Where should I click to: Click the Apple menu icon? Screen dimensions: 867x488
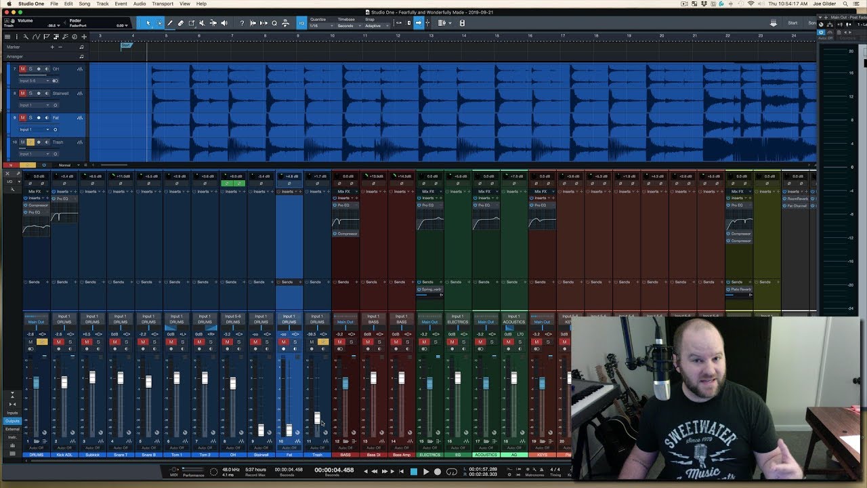8,3
